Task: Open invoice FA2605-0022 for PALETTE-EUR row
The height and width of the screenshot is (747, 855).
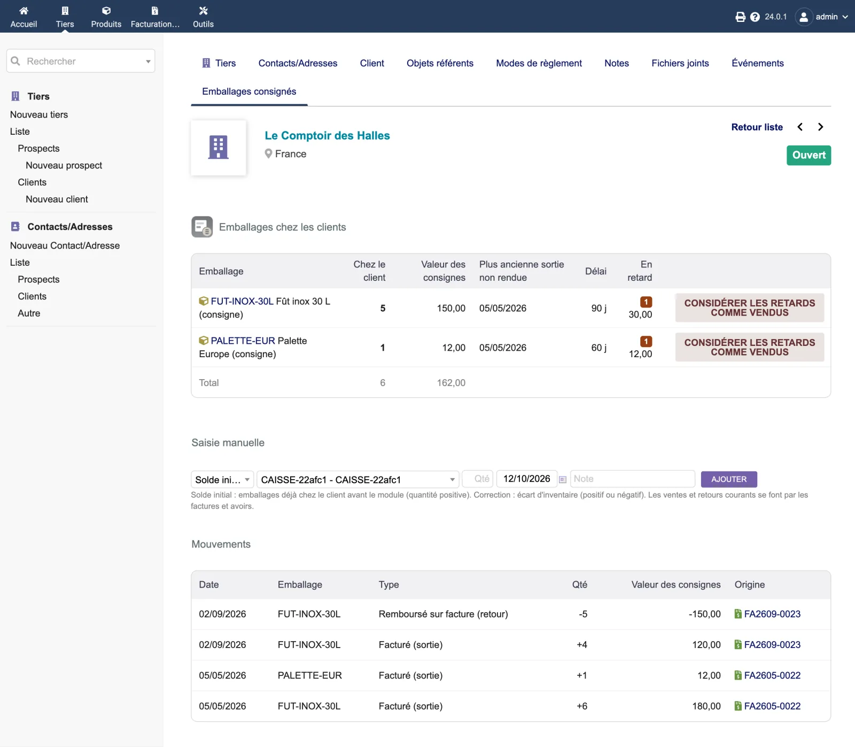Action: (772, 676)
